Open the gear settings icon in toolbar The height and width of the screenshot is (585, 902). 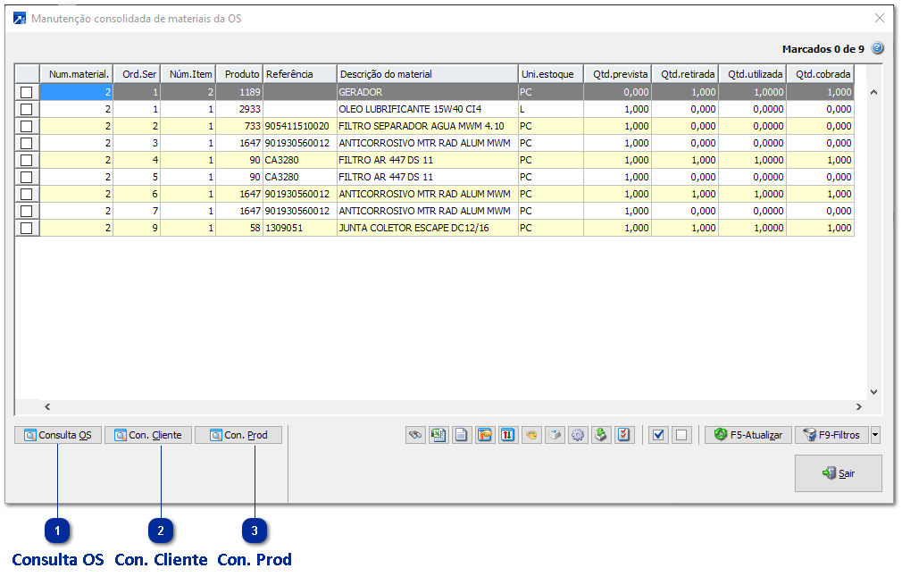pos(578,435)
